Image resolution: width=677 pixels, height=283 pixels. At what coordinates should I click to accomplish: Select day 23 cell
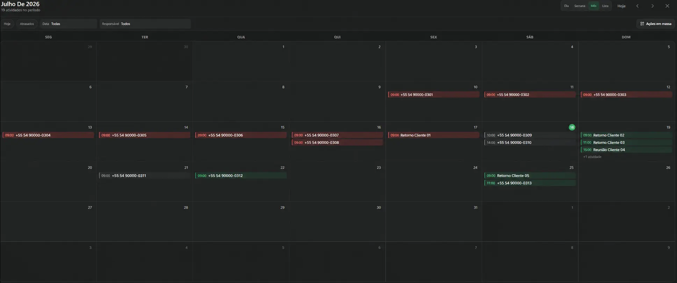click(x=338, y=182)
